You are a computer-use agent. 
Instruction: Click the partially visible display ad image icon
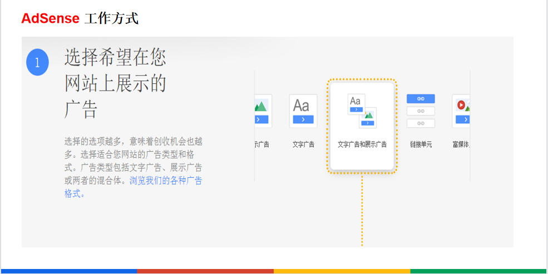263,111
